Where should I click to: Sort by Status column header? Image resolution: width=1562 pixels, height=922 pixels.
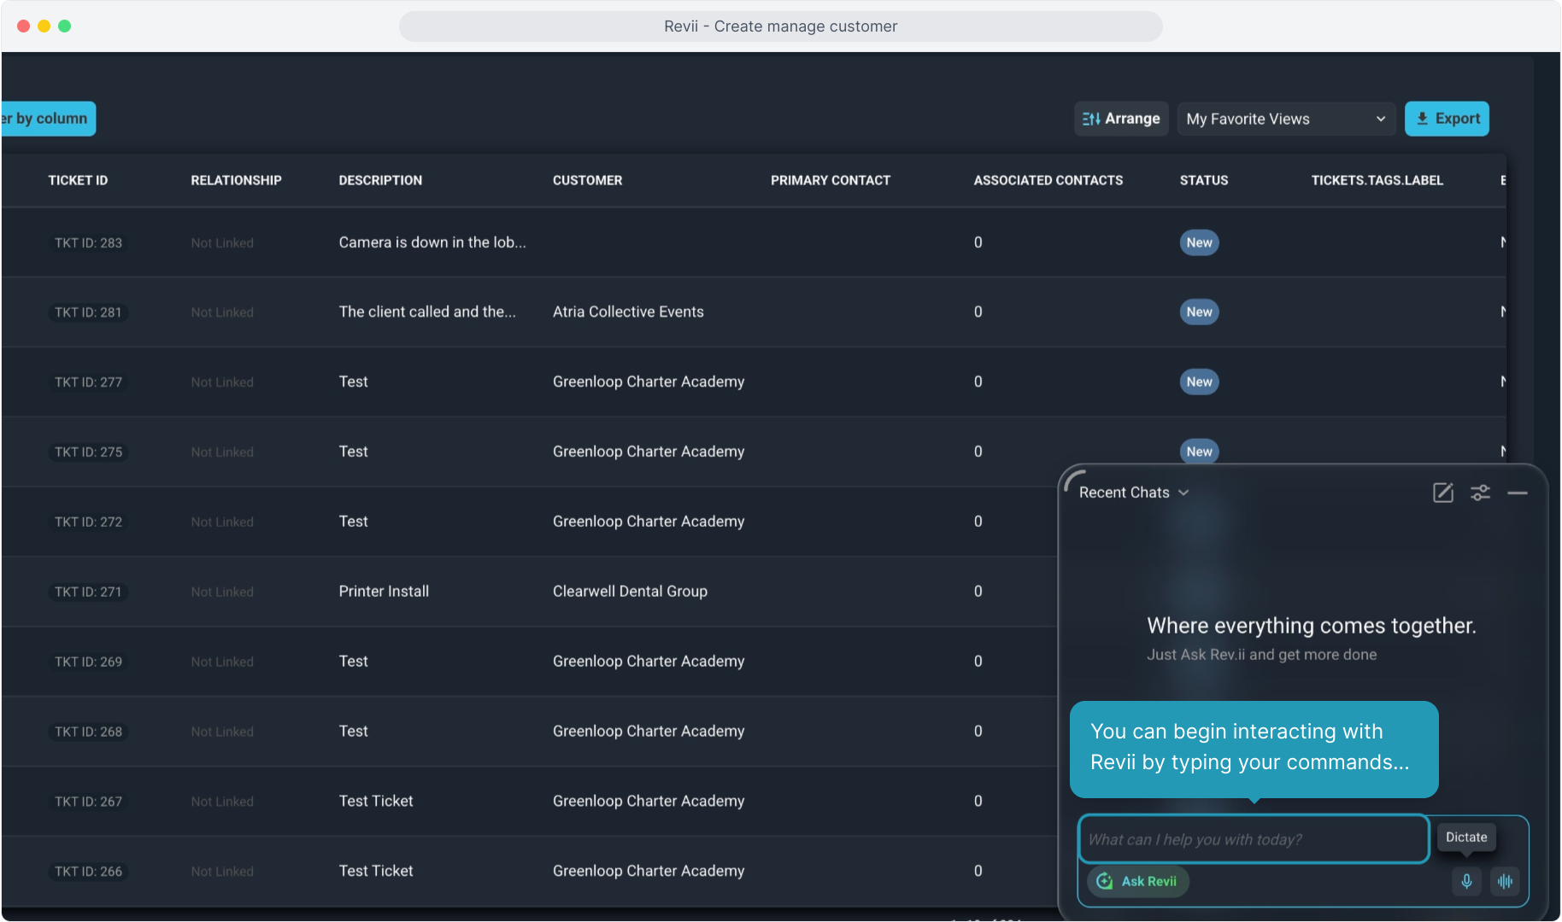[1203, 180]
